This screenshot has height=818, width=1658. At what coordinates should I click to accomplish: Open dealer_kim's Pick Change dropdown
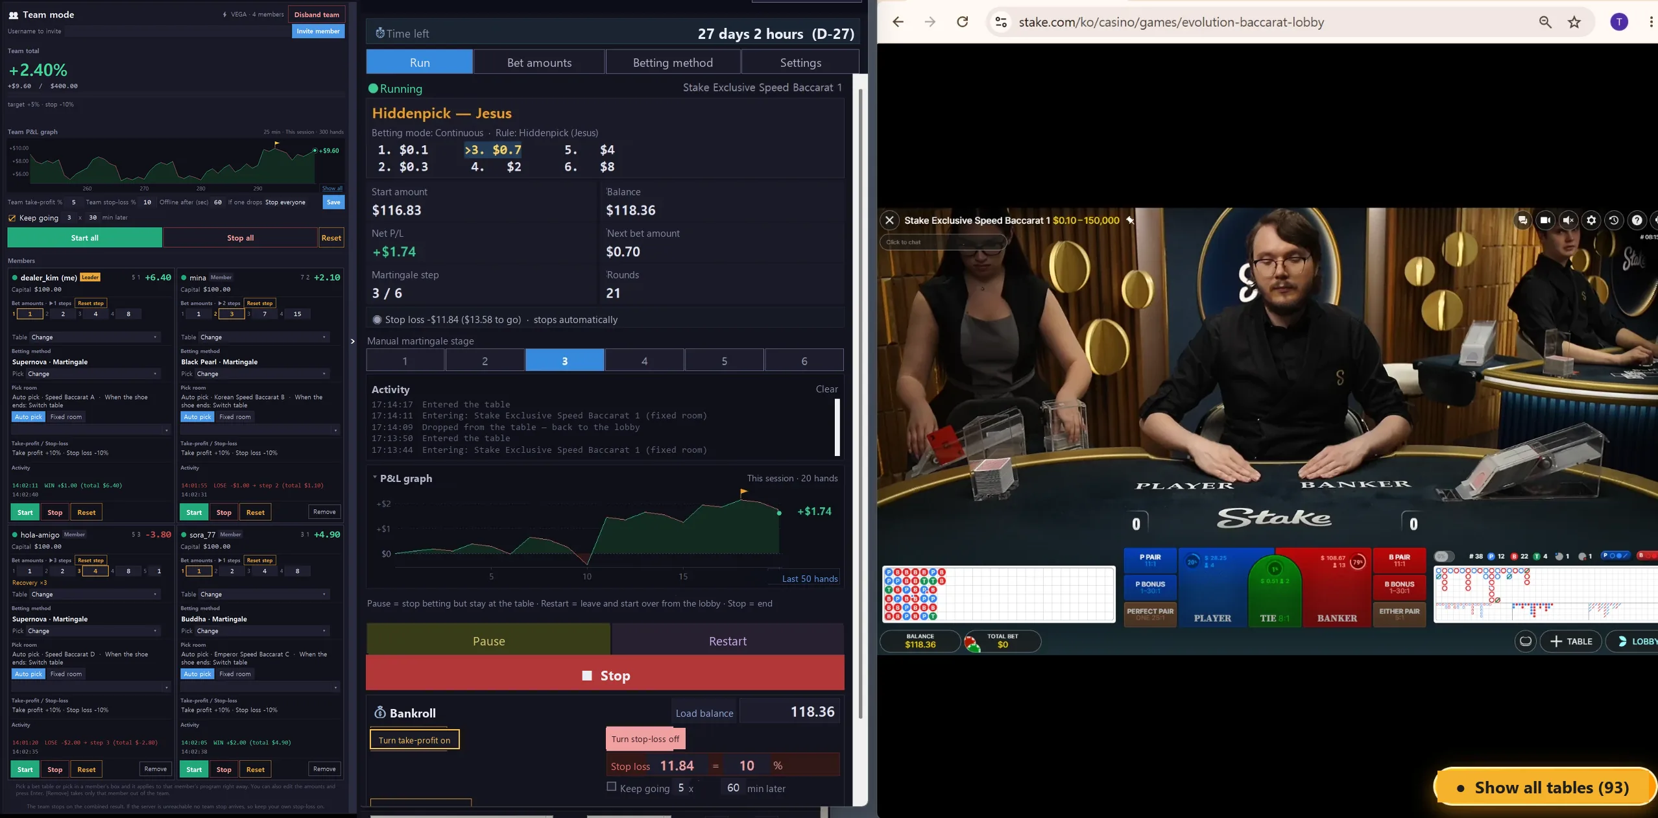pos(93,374)
